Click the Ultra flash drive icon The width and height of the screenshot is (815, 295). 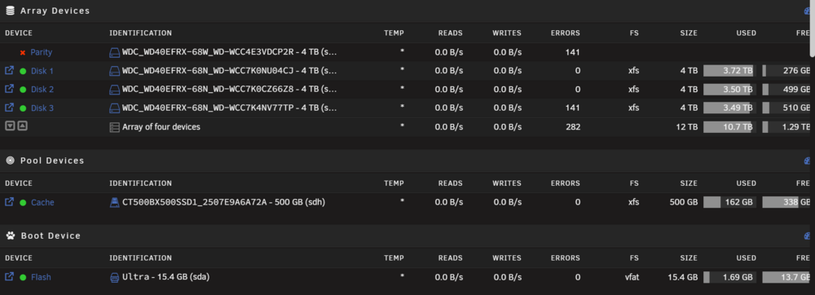(x=114, y=277)
